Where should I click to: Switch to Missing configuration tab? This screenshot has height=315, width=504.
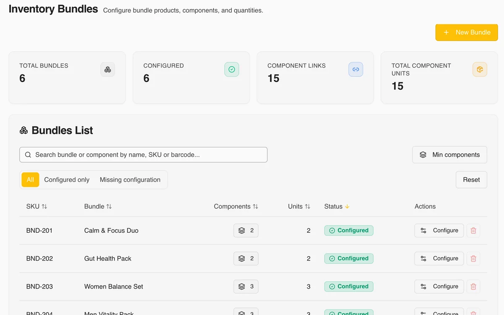(130, 180)
